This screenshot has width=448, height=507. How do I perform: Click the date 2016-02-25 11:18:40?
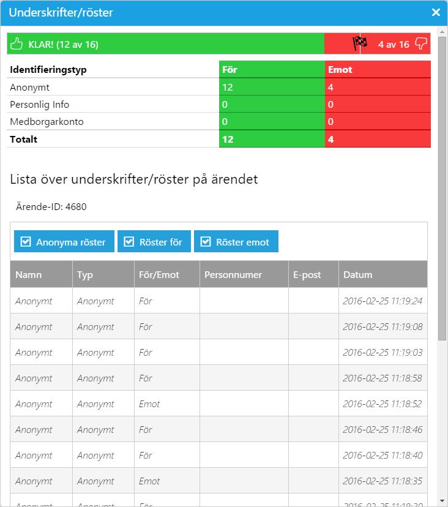coord(383,456)
